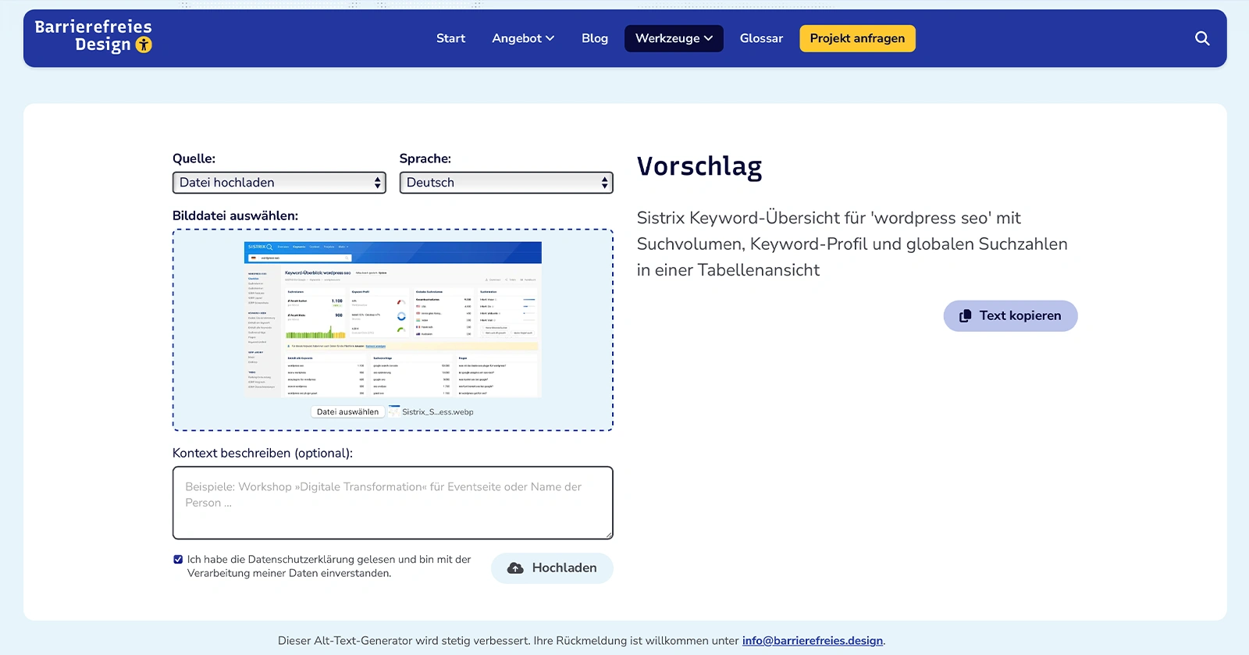The height and width of the screenshot is (655, 1249).
Task: Open the Quelle dropdown showing Datei hochladen
Action: pos(279,183)
